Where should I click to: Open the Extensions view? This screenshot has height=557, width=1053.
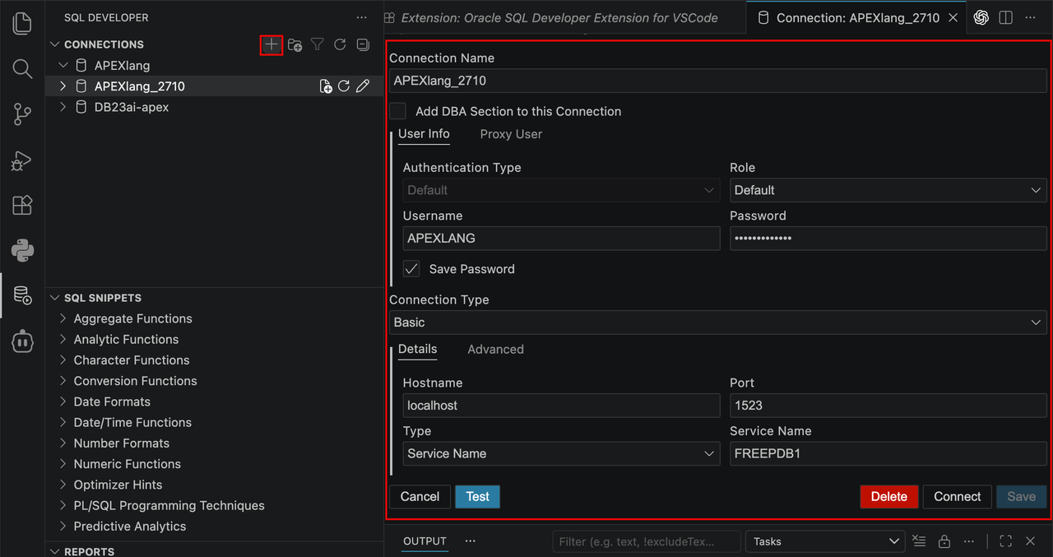(22, 205)
